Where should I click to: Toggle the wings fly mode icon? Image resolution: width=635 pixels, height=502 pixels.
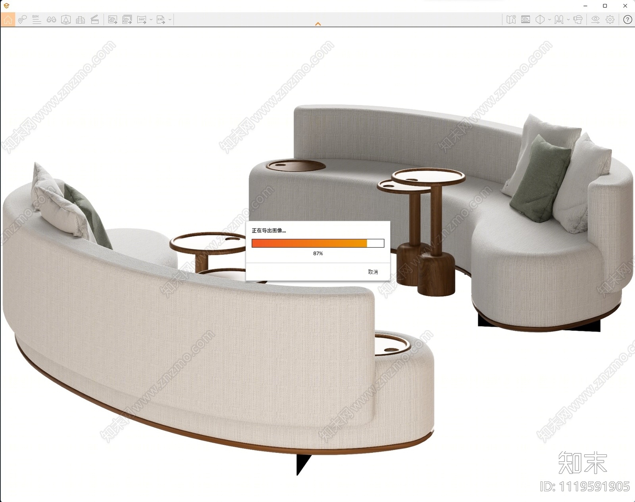coord(559,19)
